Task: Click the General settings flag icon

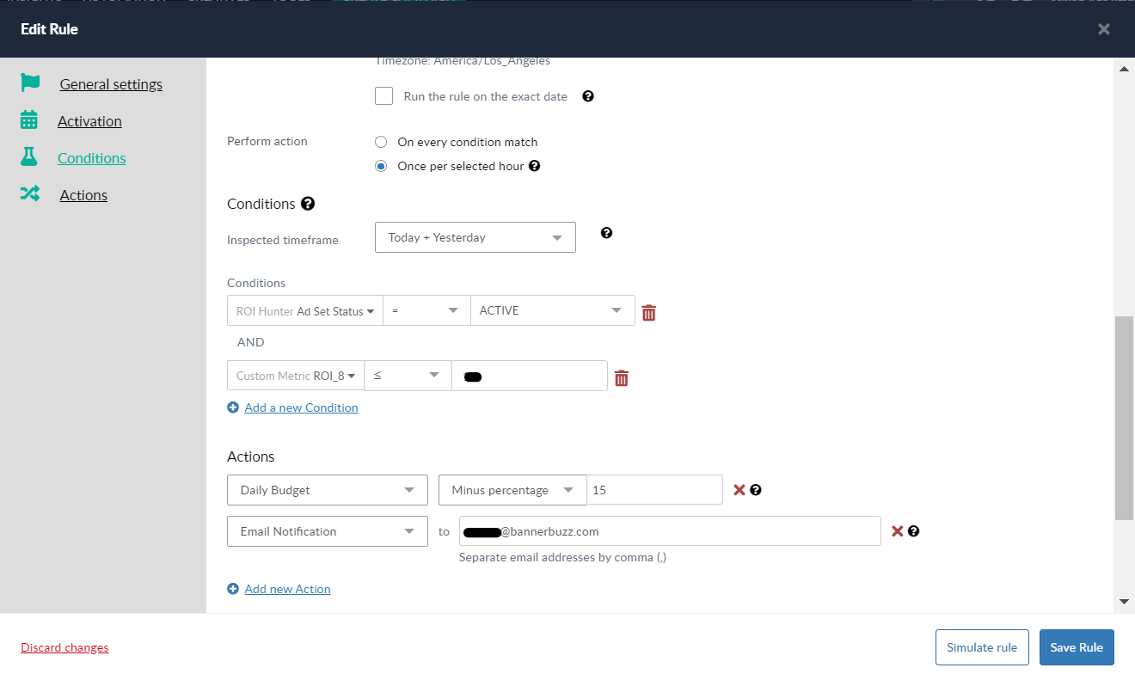Action: coord(30,83)
